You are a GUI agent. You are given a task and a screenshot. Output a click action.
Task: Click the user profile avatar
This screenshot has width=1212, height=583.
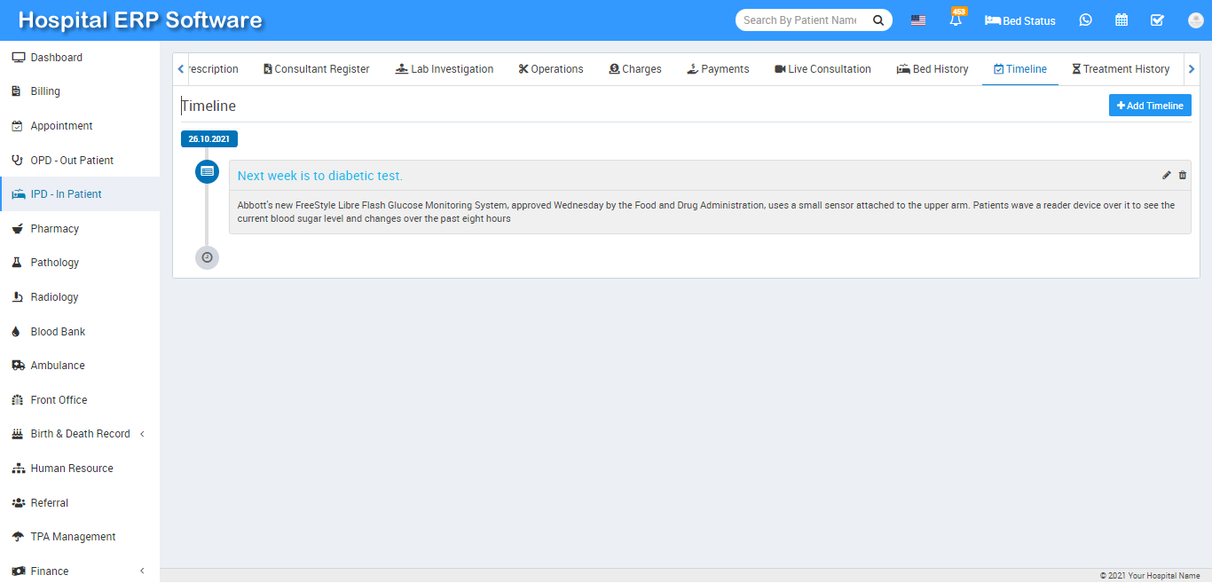[1194, 20]
